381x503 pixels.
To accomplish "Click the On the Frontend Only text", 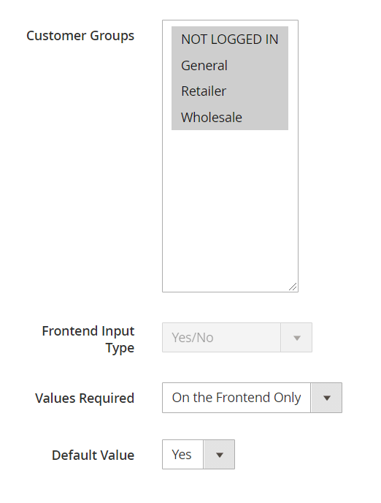I will coord(236,398).
